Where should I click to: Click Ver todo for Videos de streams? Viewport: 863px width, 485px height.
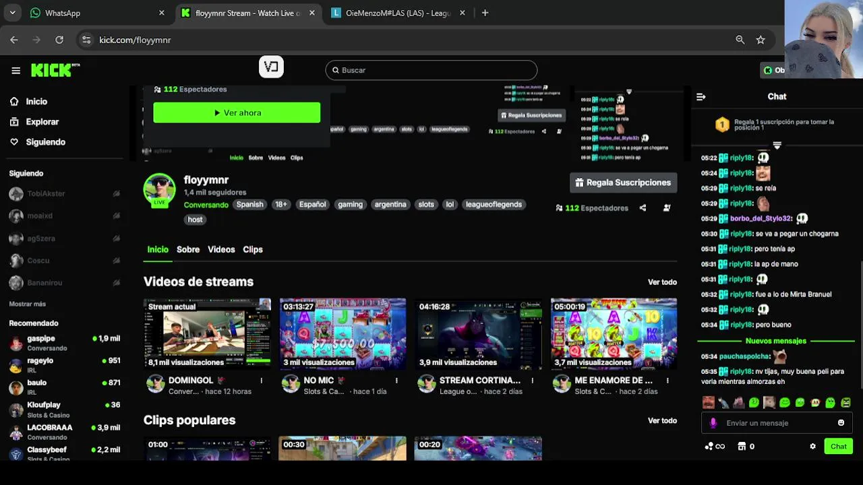coord(662,282)
